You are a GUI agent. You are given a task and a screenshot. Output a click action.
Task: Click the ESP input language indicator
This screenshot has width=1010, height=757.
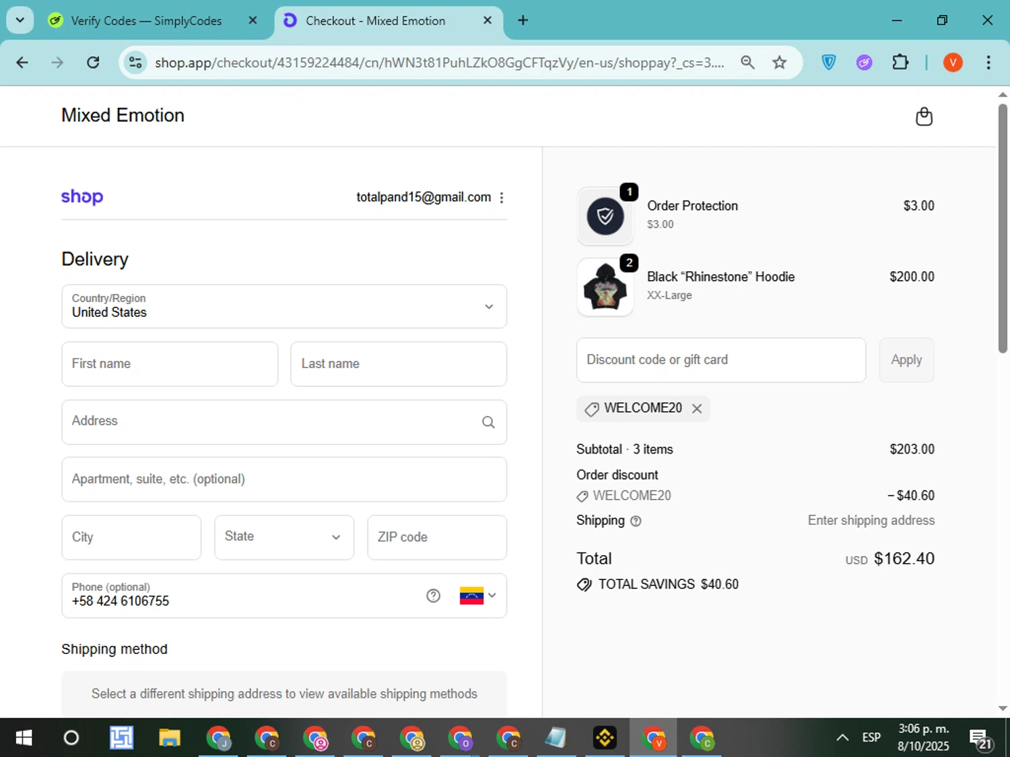coord(871,738)
